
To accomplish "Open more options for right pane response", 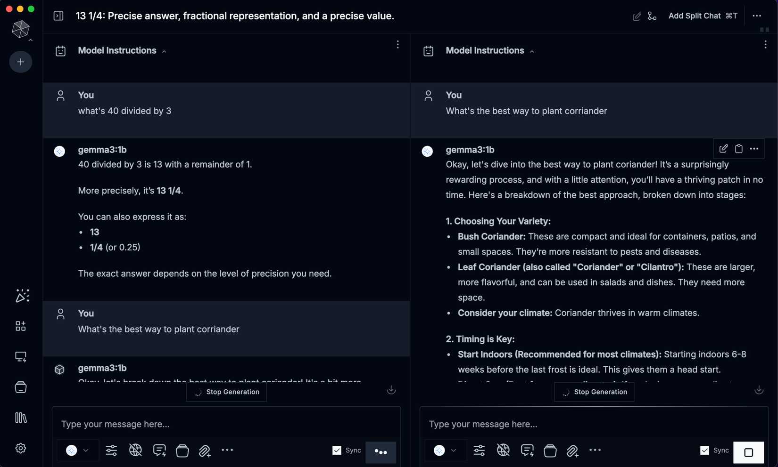I will coord(754,149).
